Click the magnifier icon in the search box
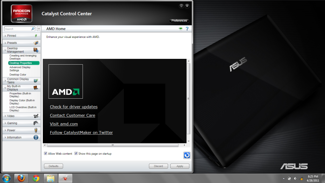The height and width of the screenshot is (183, 325). 33,29
